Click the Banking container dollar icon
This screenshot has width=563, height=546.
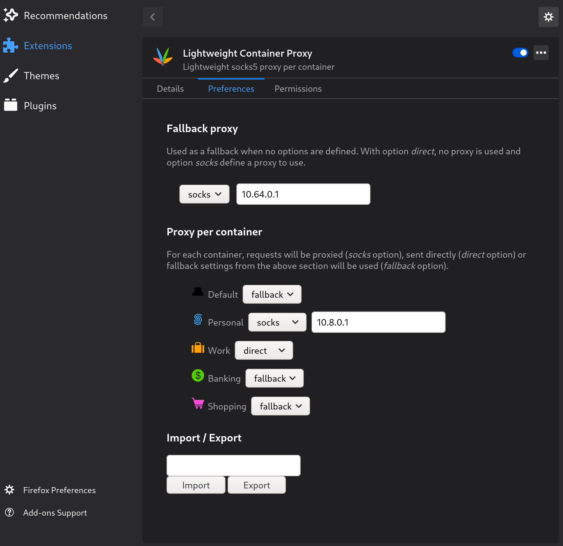tap(198, 375)
